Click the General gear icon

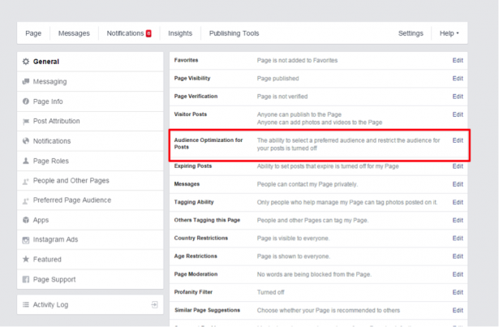pos(26,62)
